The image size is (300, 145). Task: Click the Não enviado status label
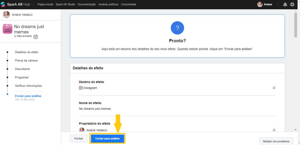coord(24,36)
